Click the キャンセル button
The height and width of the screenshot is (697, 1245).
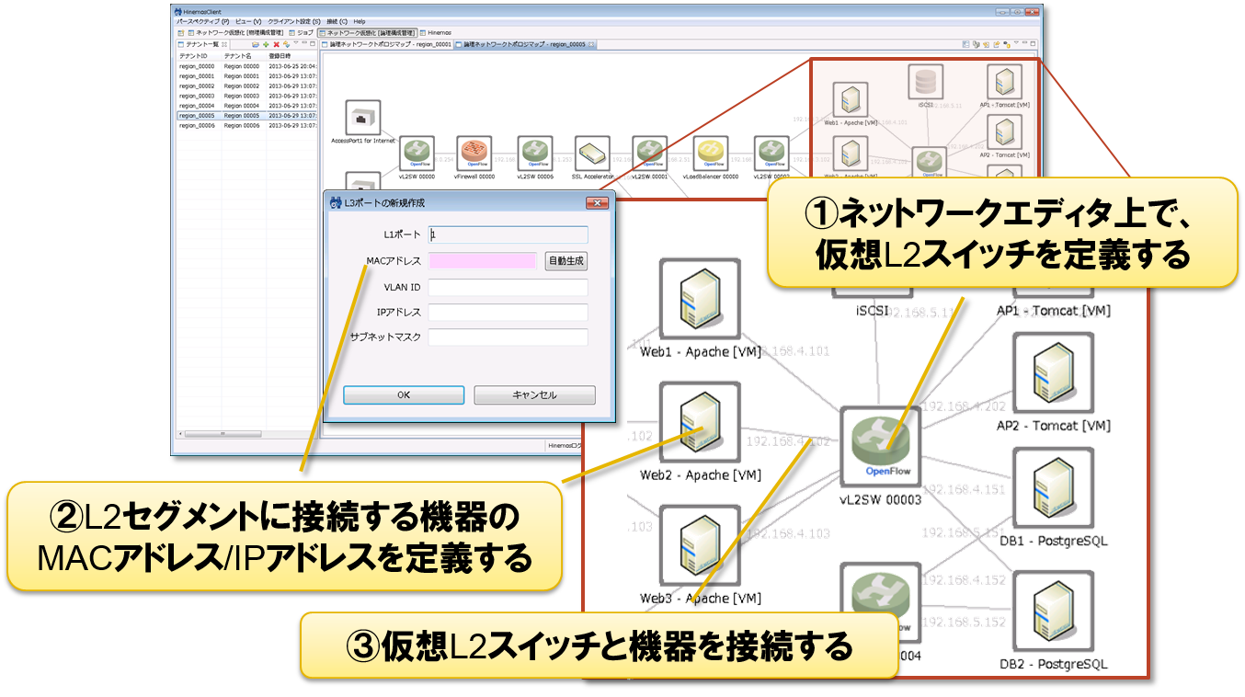(534, 394)
